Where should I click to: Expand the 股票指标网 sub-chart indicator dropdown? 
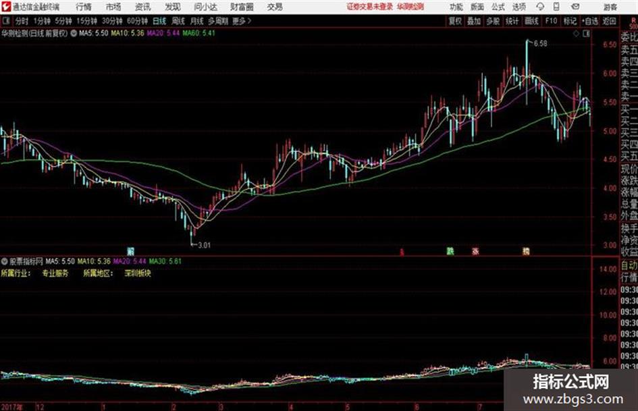[x=5, y=261]
